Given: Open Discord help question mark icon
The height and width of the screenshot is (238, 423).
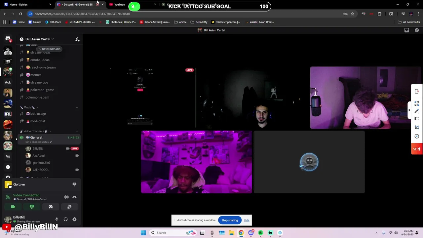Looking at the screenshot, I should pos(417,30).
